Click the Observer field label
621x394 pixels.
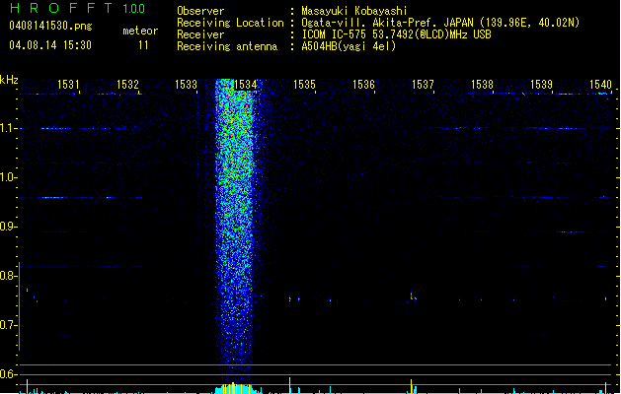[200, 11]
